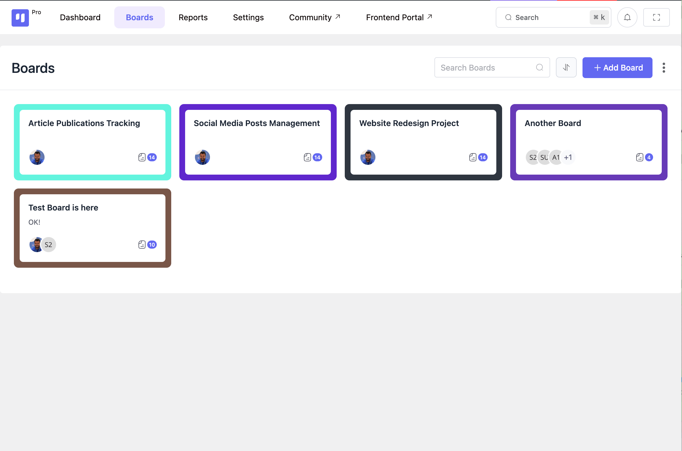This screenshot has width=682, height=451.
Task: Click +1 more members on Another Board
Action: tap(568, 157)
